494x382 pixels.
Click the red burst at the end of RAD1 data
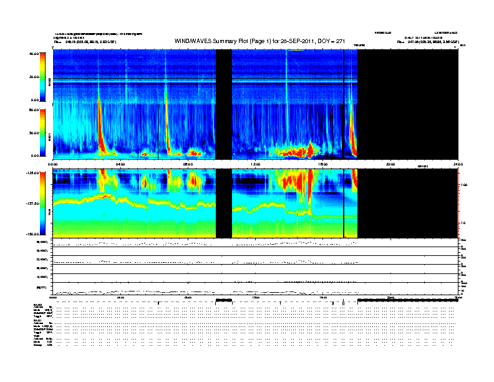click(x=354, y=132)
